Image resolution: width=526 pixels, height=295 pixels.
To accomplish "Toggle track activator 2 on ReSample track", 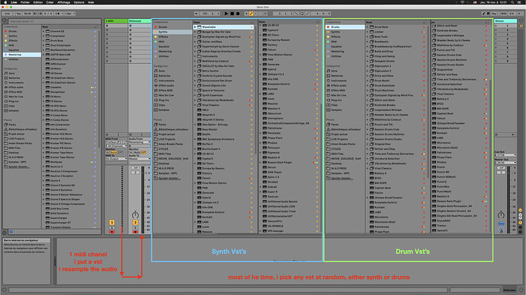I will tap(135, 223).
